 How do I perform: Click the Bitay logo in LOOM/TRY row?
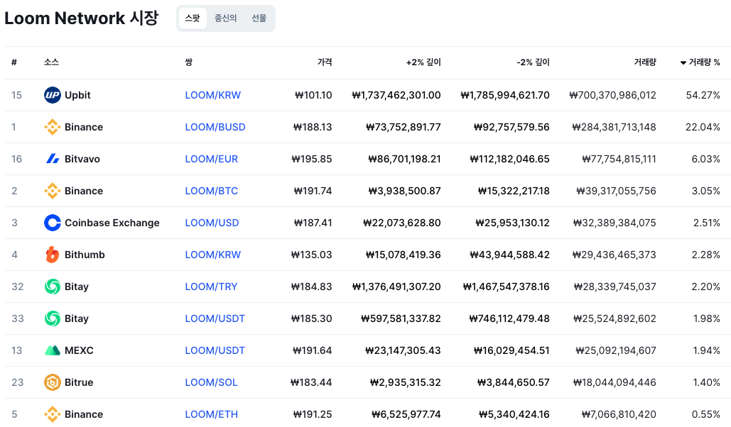53,287
